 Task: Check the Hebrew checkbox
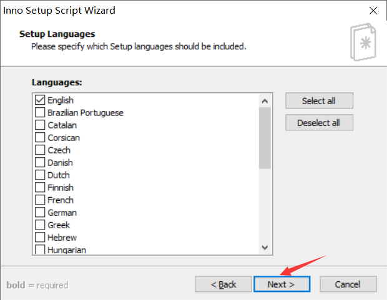pyautogui.click(x=40, y=238)
